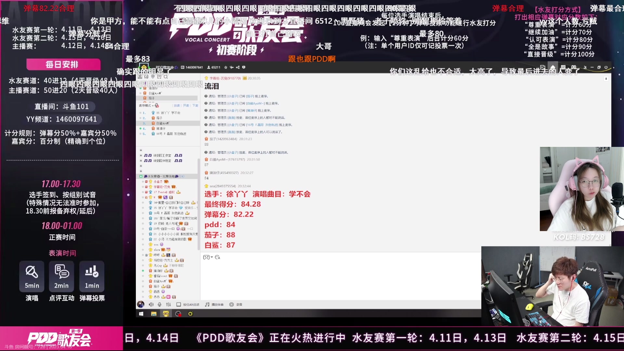Click the video playback icon in YY top-right
The image size is (624, 351).
point(542,67)
